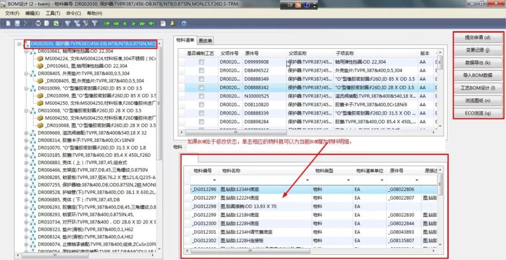
Task: Click the green double-left rewind arrow
Action: click(x=116, y=23)
